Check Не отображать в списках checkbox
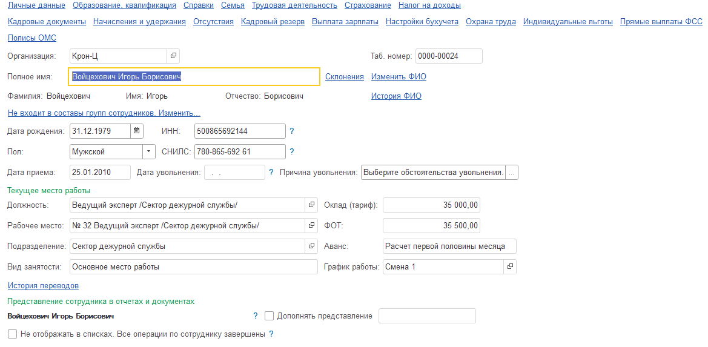This screenshot has width=708, height=347. tap(12, 334)
